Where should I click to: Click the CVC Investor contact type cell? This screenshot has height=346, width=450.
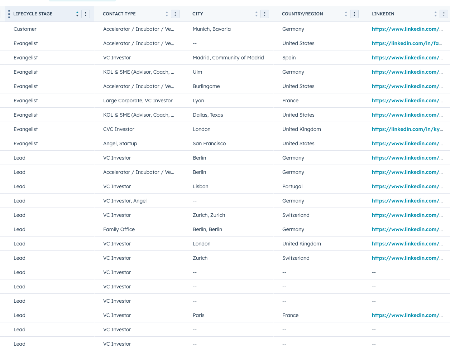(x=119, y=129)
